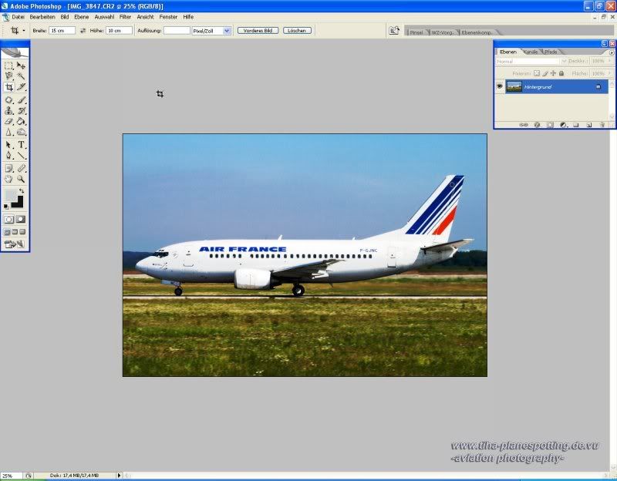Image resolution: width=617 pixels, height=481 pixels.
Task: Toggle lock position icon
Action: point(553,73)
